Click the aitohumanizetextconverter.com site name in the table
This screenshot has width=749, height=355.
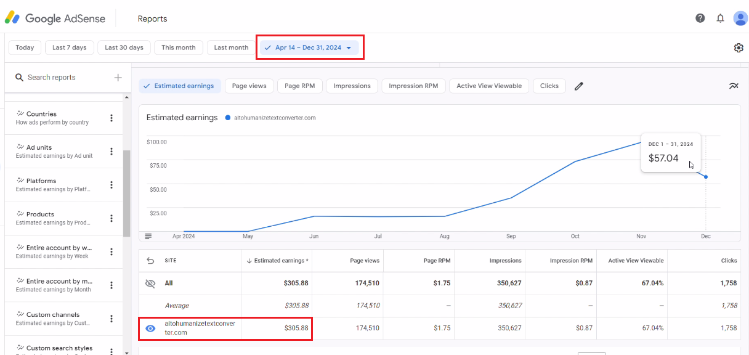[x=200, y=328]
